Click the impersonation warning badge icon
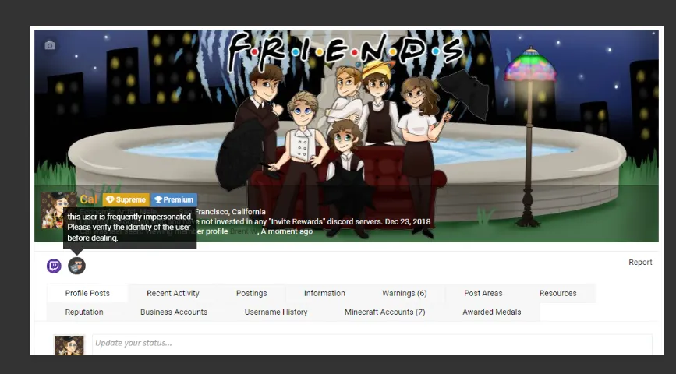 click(76, 266)
